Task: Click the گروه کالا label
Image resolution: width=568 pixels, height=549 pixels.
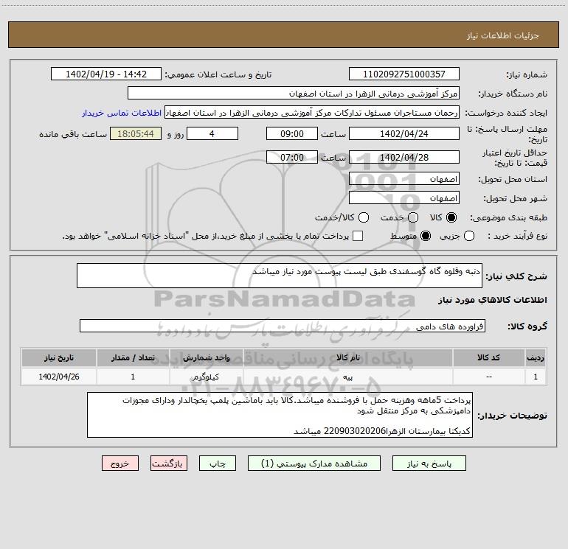Action: (x=527, y=326)
